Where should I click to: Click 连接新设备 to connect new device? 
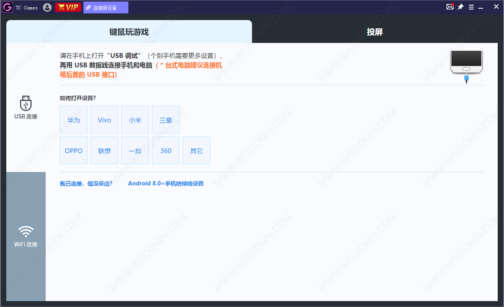(x=106, y=7)
